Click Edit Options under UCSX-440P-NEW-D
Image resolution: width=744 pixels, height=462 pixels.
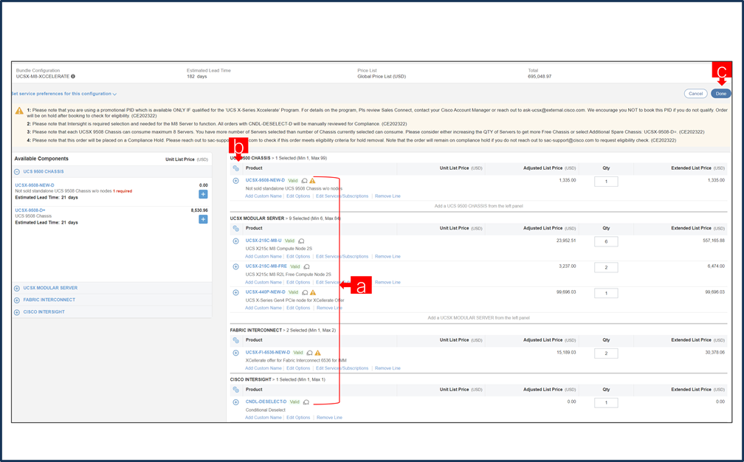pyautogui.click(x=298, y=308)
